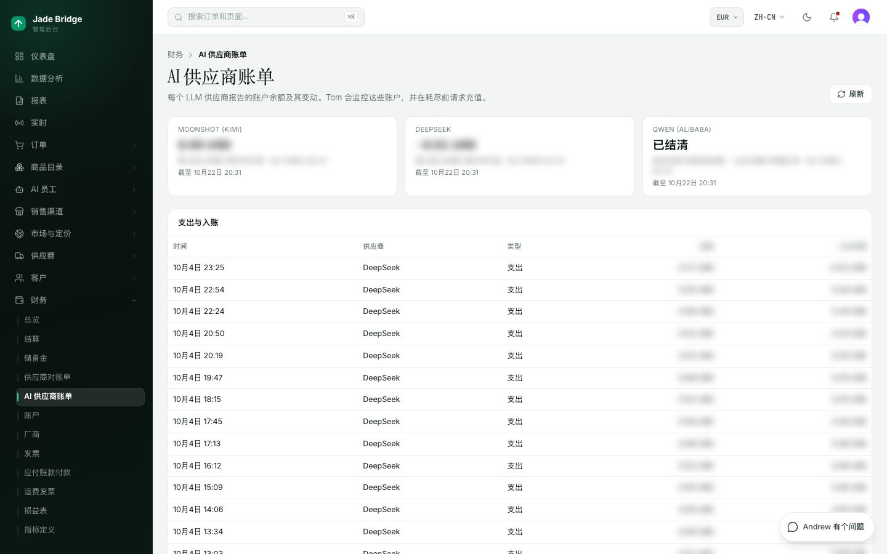Expand the 商品目录 submenu chevron
The height and width of the screenshot is (554, 887).
[x=134, y=167]
